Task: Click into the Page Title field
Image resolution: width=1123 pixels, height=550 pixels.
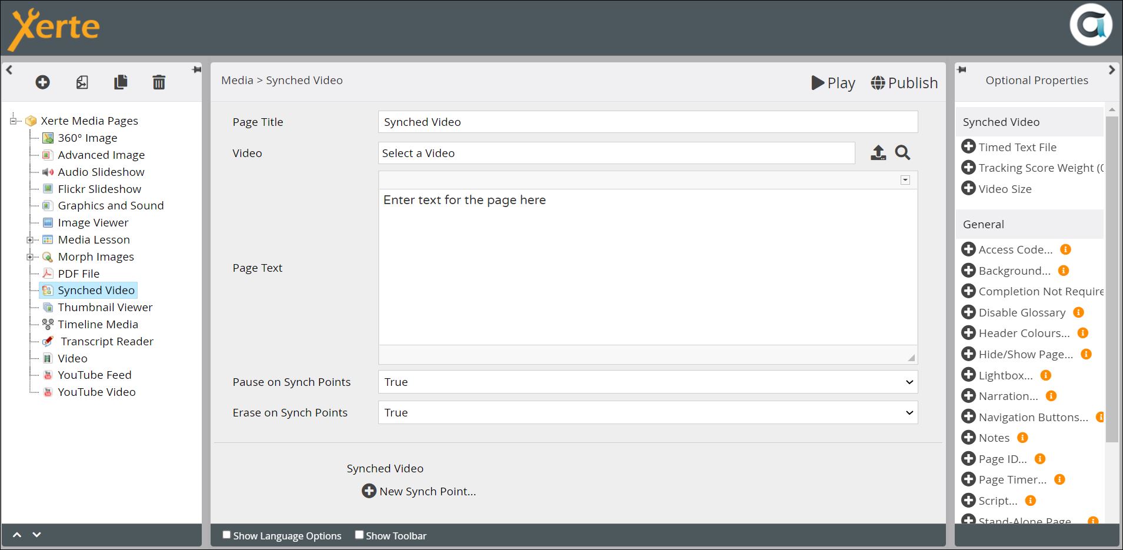Action: tap(647, 122)
